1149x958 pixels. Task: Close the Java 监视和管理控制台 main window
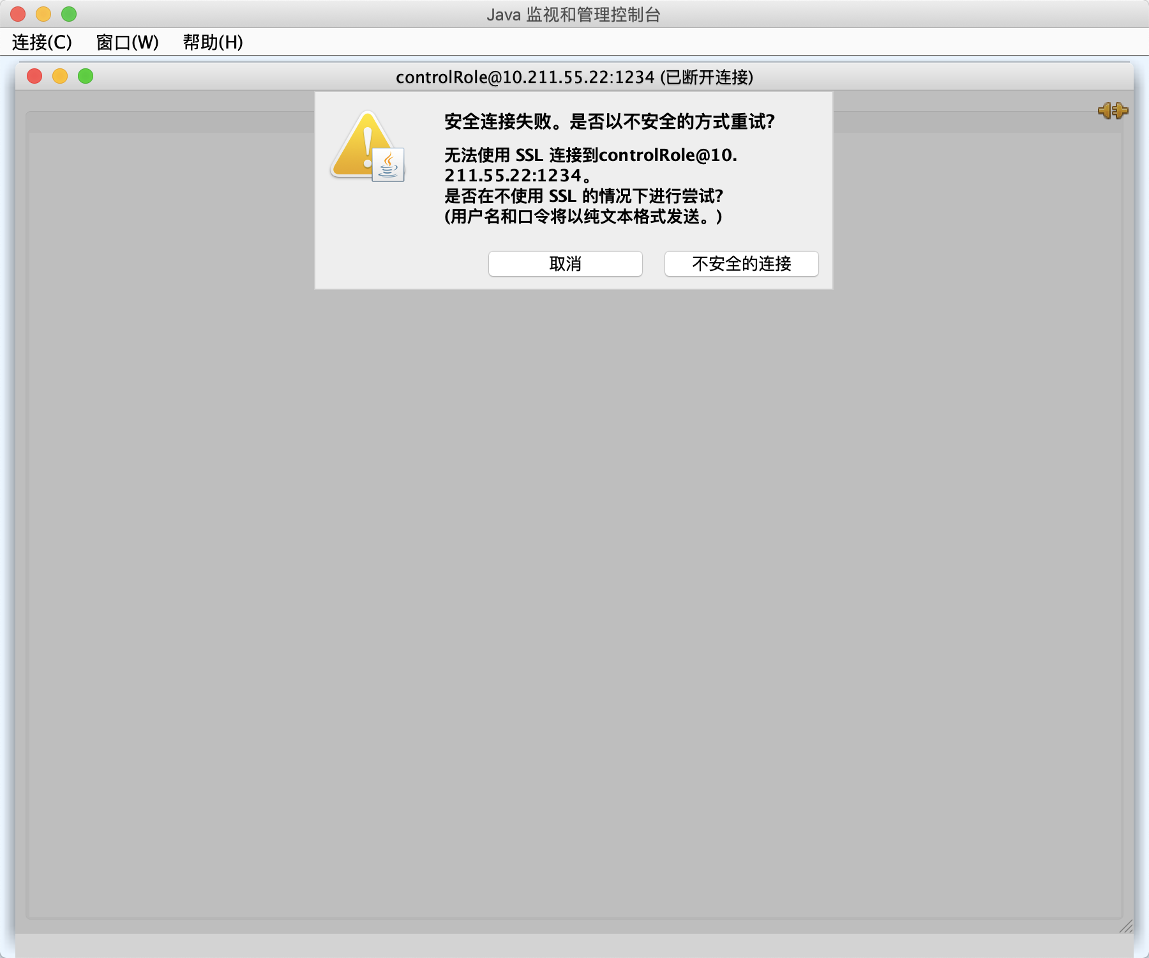(x=18, y=14)
